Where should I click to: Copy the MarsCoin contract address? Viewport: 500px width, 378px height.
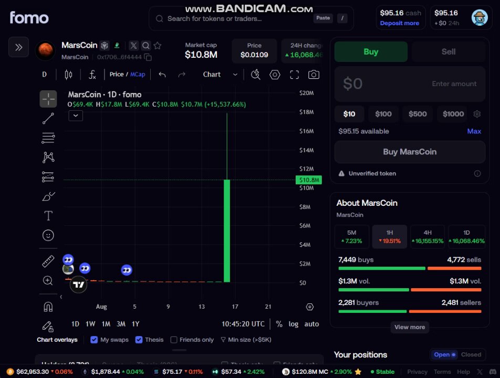(148, 57)
